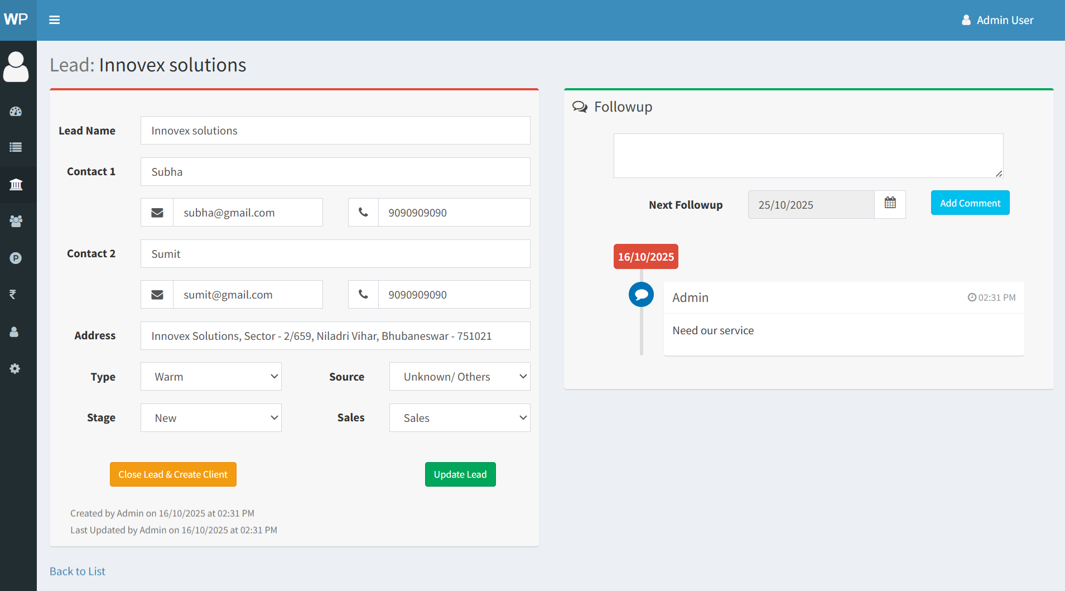Open the group users icon in sidebar
The width and height of the screenshot is (1065, 591).
click(x=16, y=222)
